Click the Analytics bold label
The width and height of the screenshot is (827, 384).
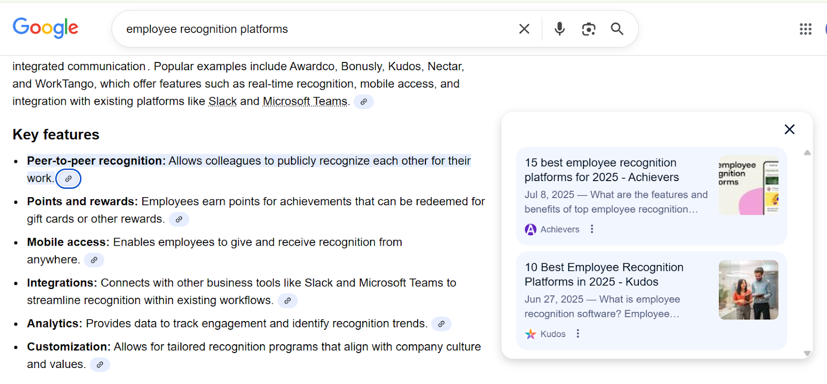[55, 324]
